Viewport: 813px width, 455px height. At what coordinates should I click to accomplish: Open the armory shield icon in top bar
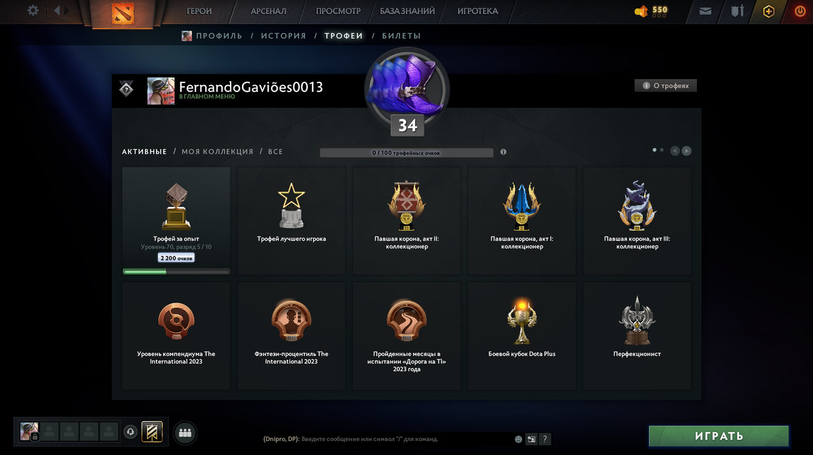tap(737, 11)
